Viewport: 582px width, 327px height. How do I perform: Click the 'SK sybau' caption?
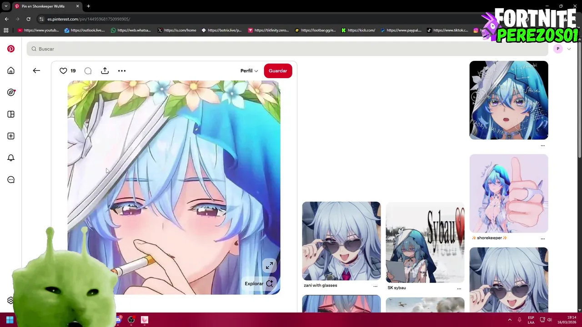tap(396, 287)
